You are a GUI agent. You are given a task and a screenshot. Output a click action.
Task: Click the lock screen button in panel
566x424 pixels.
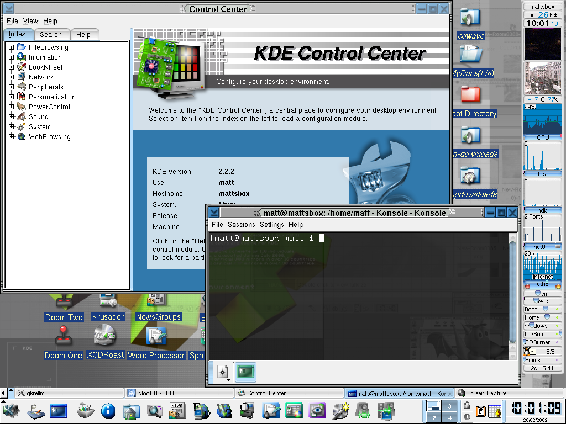(467, 405)
